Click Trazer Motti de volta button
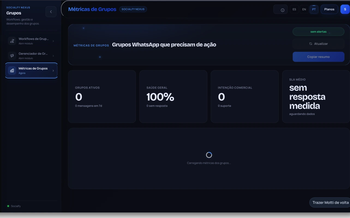The width and height of the screenshot is (350, 218). (330, 202)
